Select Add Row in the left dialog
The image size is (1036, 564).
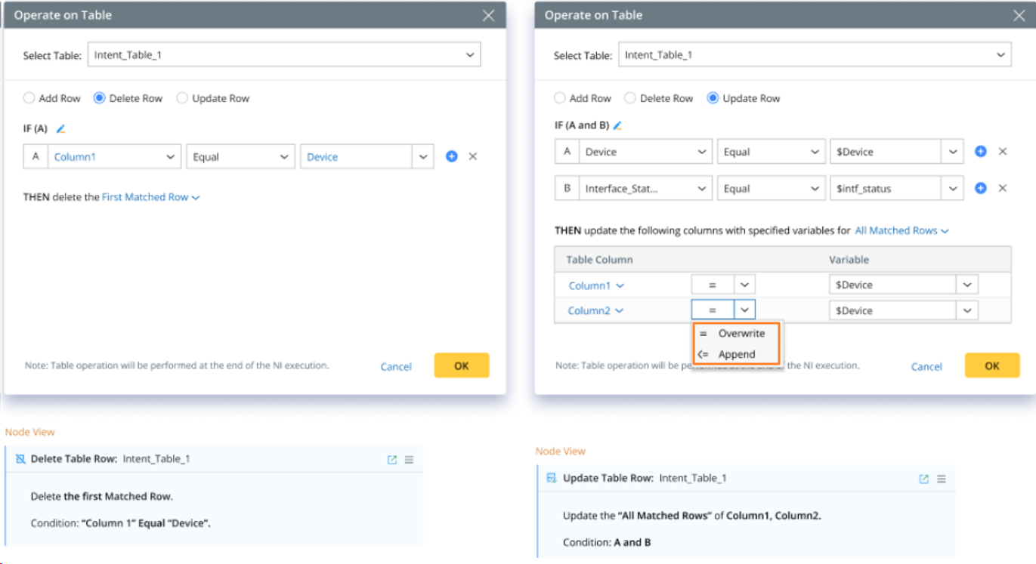29,98
